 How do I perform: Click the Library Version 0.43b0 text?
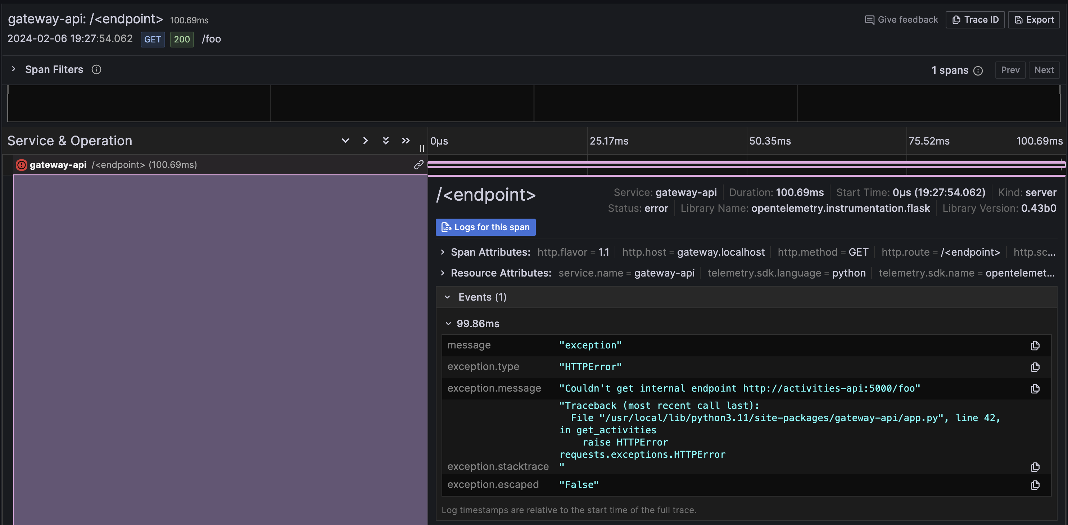999,208
